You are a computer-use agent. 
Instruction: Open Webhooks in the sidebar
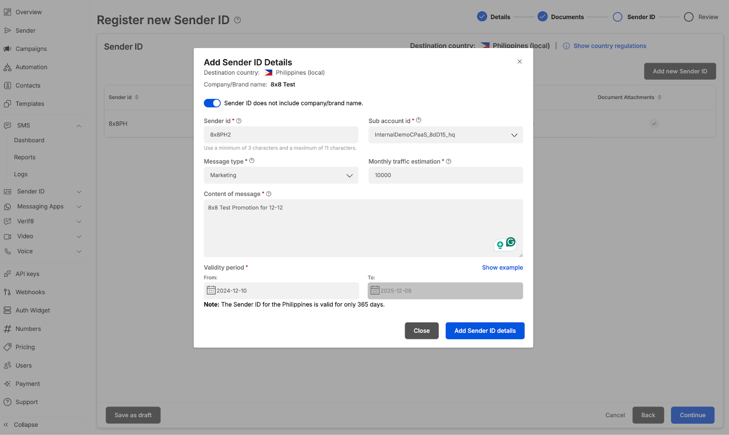pos(30,292)
